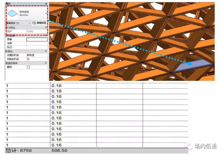The width and height of the screenshot is (222, 160).
Task: Click the 标记 value field
Action: (37, 47)
